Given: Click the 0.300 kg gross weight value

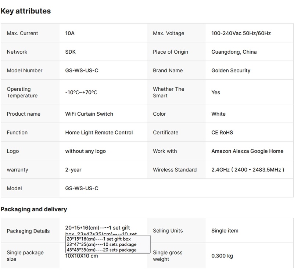Looking at the screenshot, I should pos(222,256).
